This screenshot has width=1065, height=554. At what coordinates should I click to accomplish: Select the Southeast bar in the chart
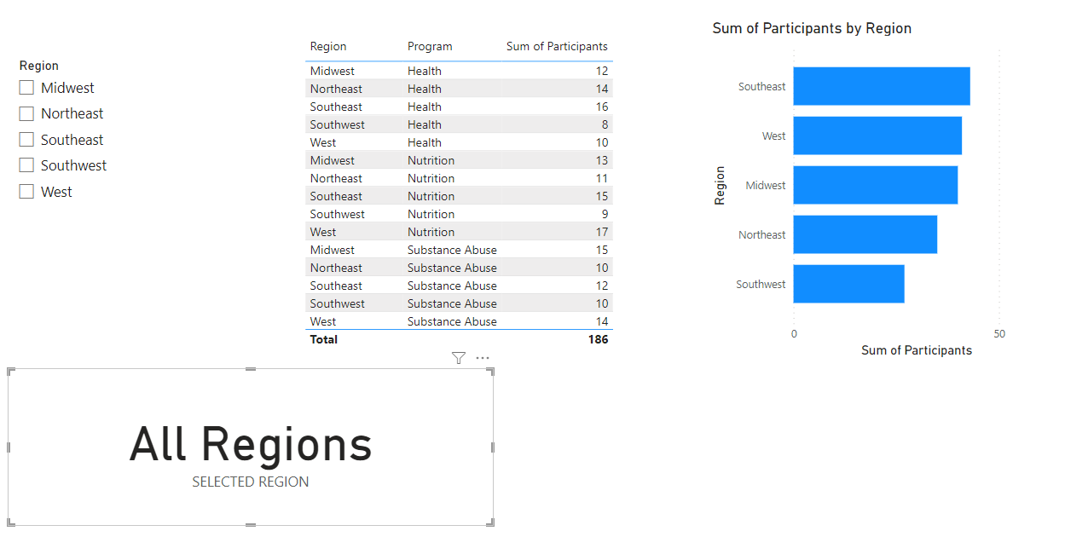click(x=878, y=86)
